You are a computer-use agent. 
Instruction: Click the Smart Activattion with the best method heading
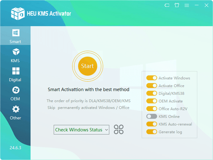click(x=88, y=90)
